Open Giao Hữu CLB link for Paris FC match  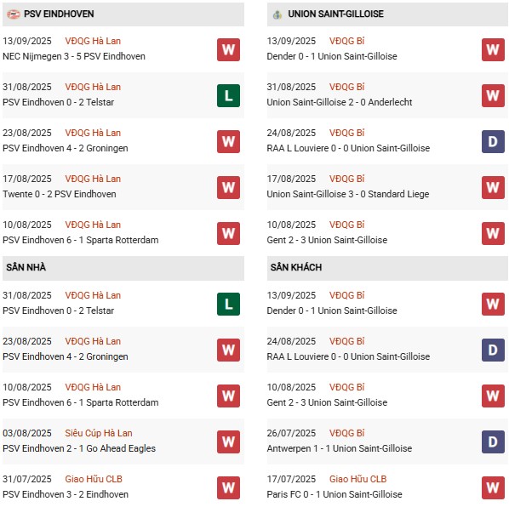point(357,479)
